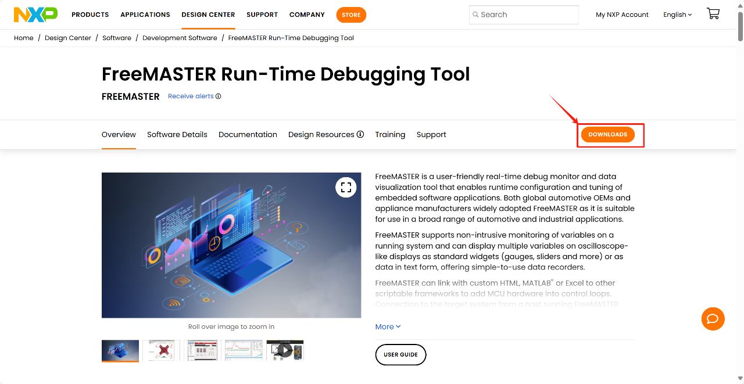This screenshot has width=744, height=384.
Task: Click the fullscreen expand icon on image
Action: 346,187
